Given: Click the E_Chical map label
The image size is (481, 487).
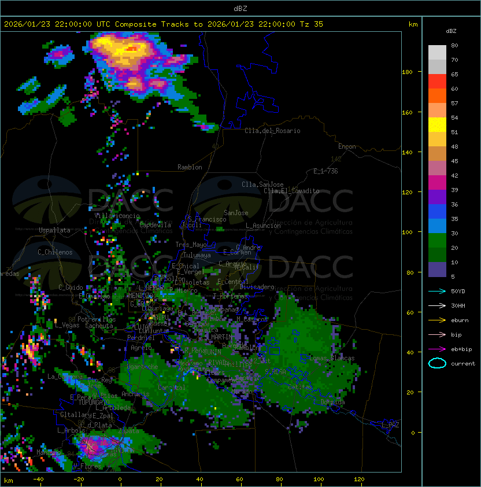Looking at the screenshot, I should point(186,266).
